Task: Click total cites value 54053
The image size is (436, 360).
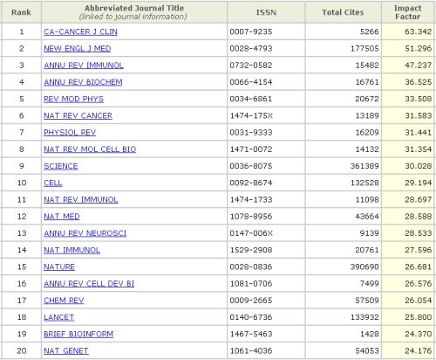Action: click(x=367, y=350)
